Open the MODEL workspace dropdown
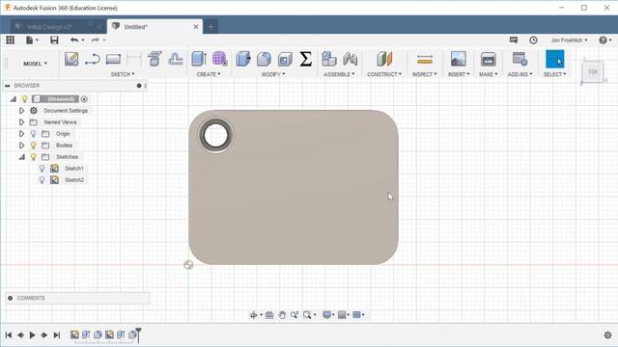The height and width of the screenshot is (347, 618). (x=35, y=64)
